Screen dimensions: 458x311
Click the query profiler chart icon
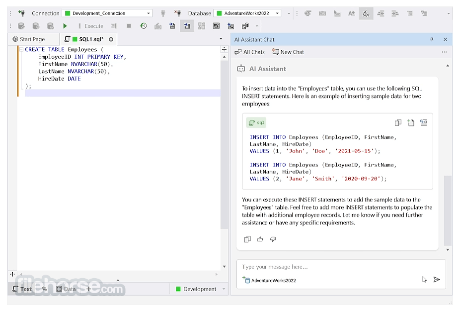pos(216,26)
